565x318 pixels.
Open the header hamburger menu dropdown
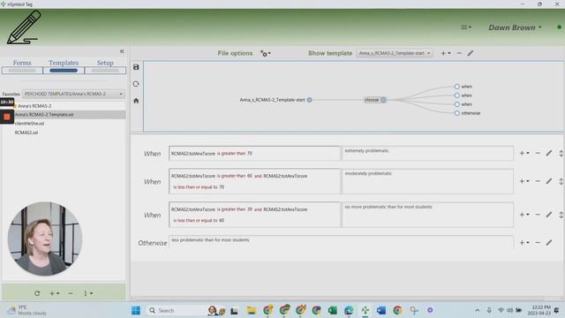[x=466, y=27]
